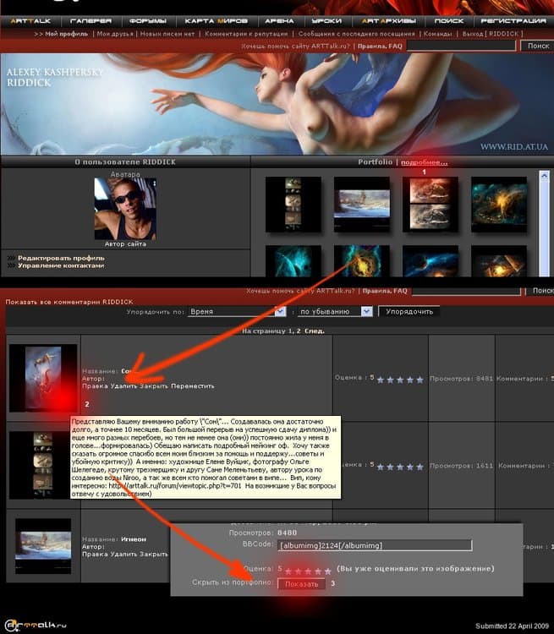
Task: Click the ARTTalk.ru logo at the bottom left
Action: tap(34, 624)
